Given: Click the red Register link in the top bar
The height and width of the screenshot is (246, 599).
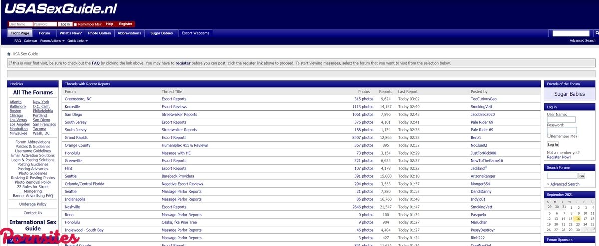Looking at the screenshot, I should 125,24.
